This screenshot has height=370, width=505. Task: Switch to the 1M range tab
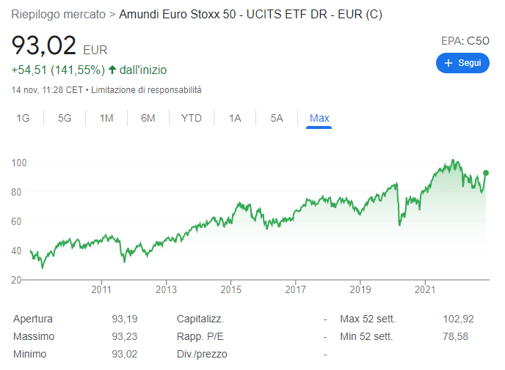click(106, 118)
